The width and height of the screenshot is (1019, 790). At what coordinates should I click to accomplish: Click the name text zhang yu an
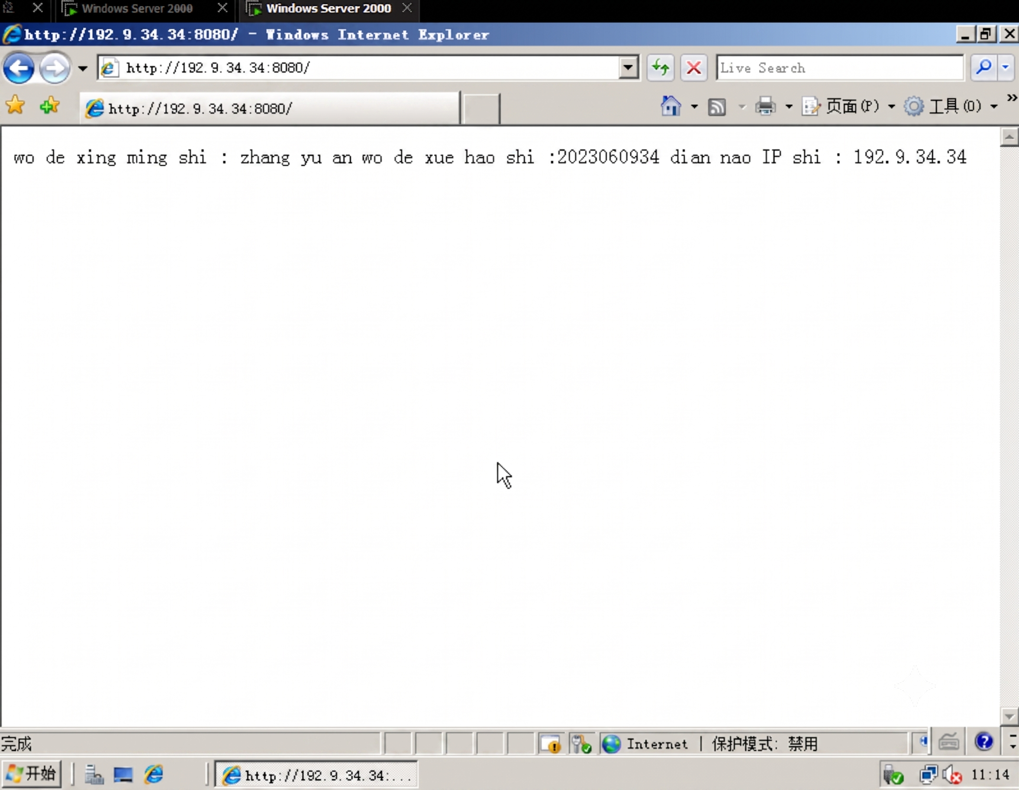pos(296,157)
